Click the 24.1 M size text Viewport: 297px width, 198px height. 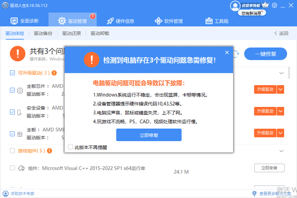[x=181, y=172]
